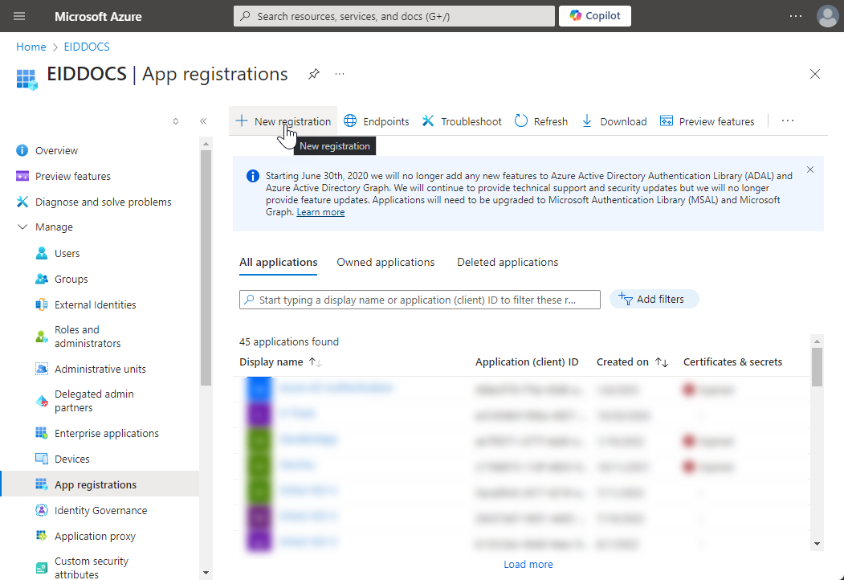The width and height of the screenshot is (844, 580).
Task: Click the Endpoints globe icon
Action: tap(350, 121)
